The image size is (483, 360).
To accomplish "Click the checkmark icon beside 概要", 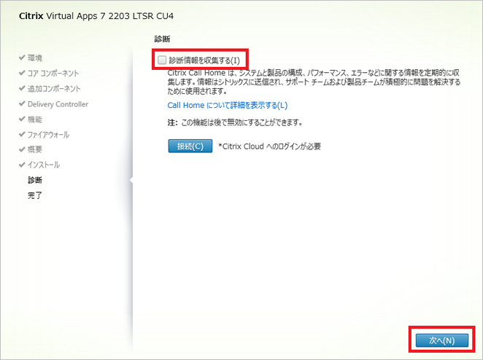I will click(x=22, y=149).
